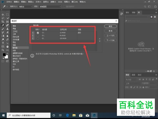Select the Clone Stamp tool

click(x=7, y=29)
